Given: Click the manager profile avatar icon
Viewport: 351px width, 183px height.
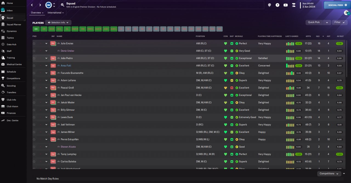Looking at the screenshot, I should coord(346,13).
